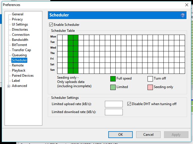Open Paired Devices settings
Viewport: 193px width, 144px height.
(x=23, y=76)
